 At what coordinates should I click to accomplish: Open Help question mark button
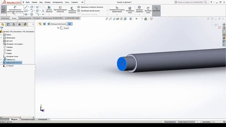coord(211,2)
